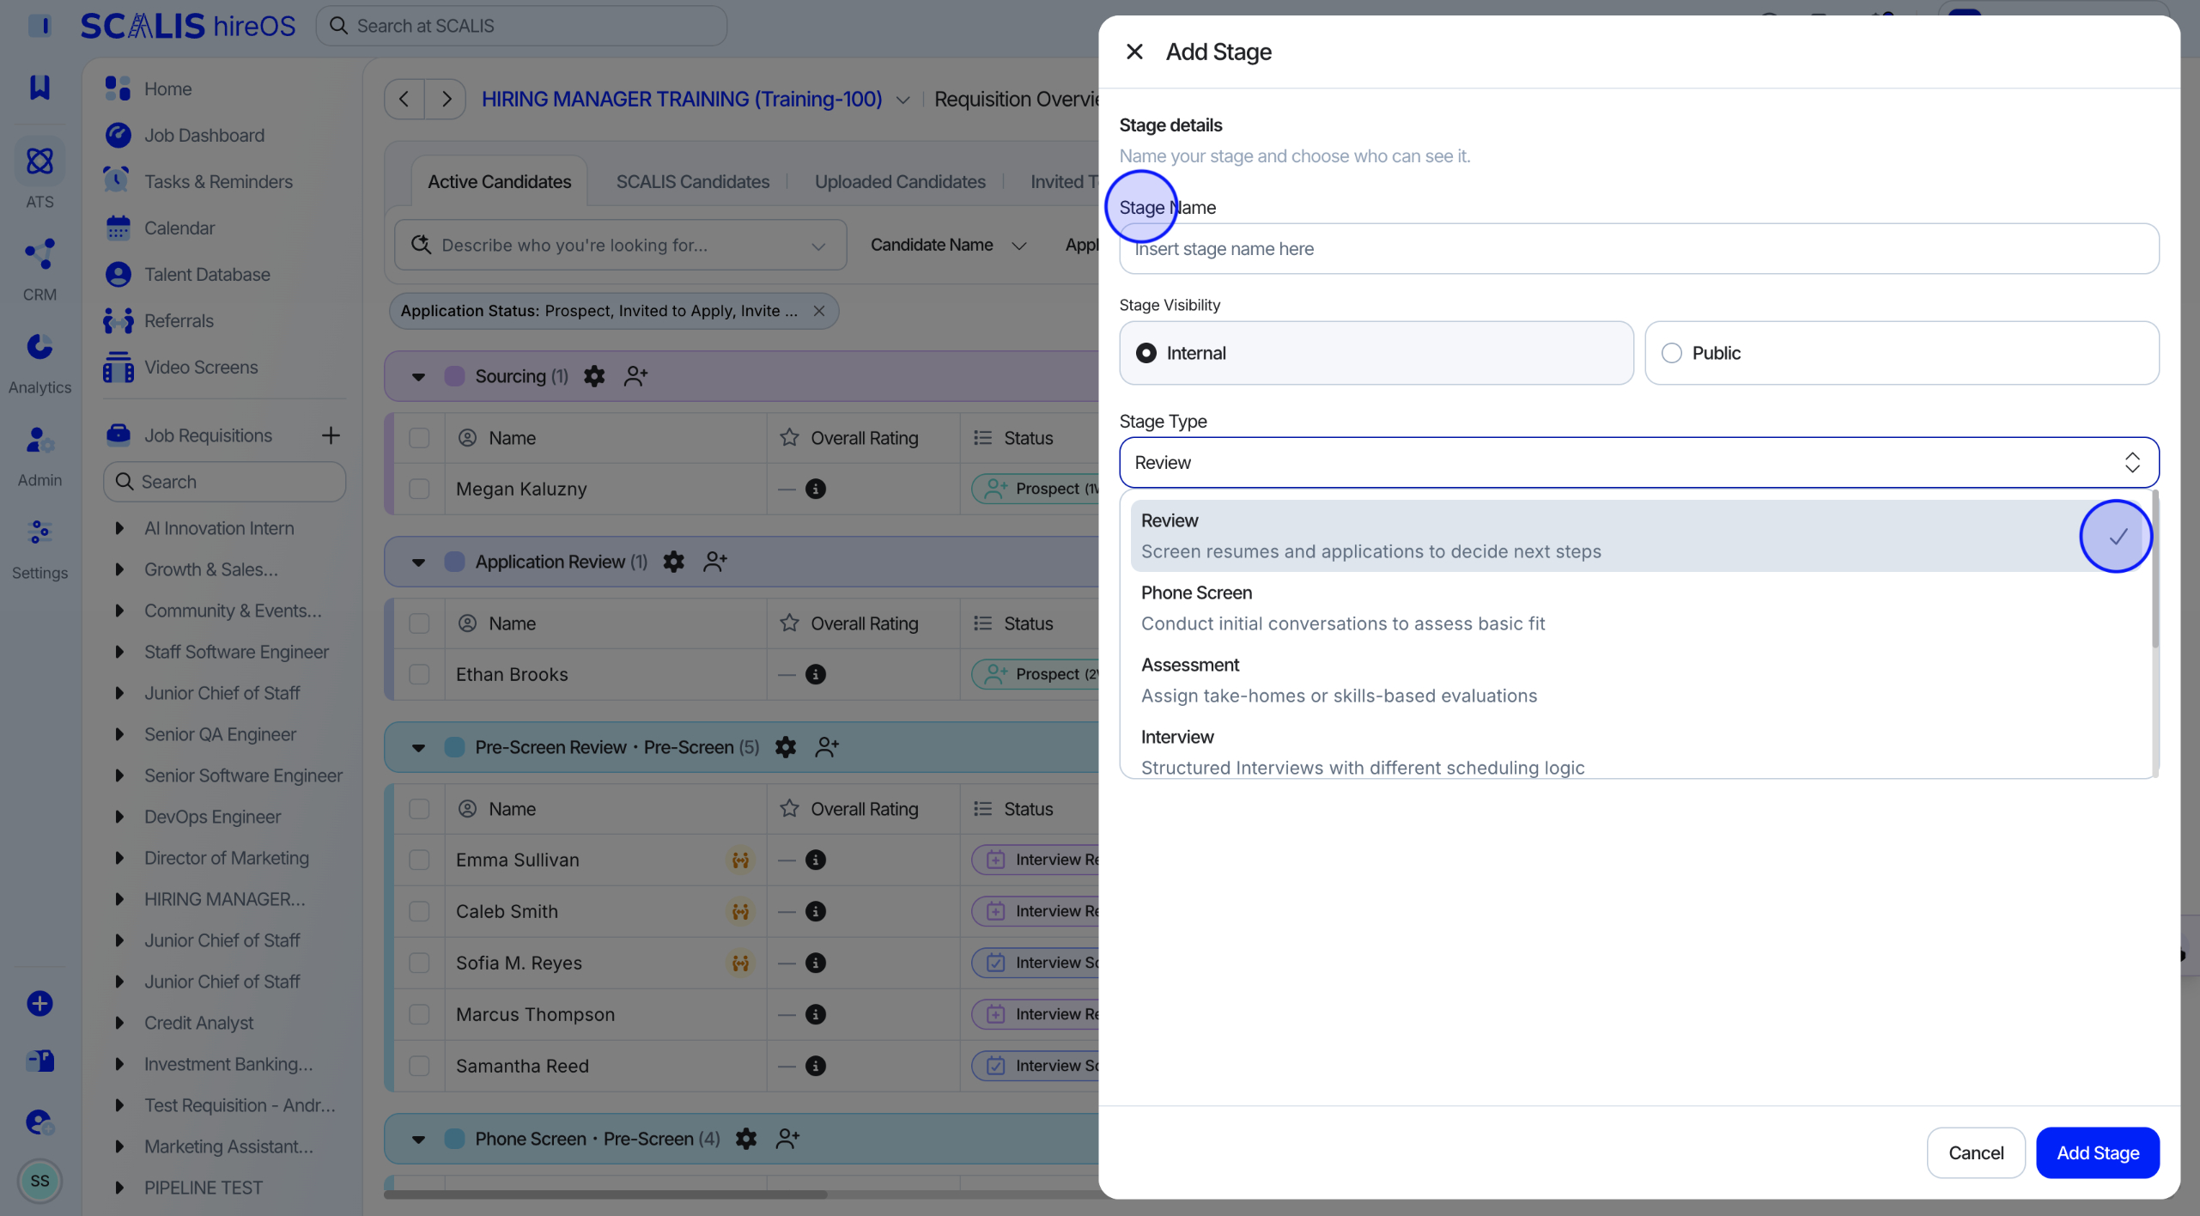Screen dimensions: 2200x1216
Task: Check the box for Megan Kaluzny
Action: (419, 489)
